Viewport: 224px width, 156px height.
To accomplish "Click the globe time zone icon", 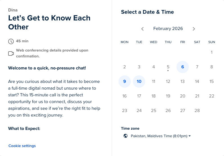I will tap(126, 136).
